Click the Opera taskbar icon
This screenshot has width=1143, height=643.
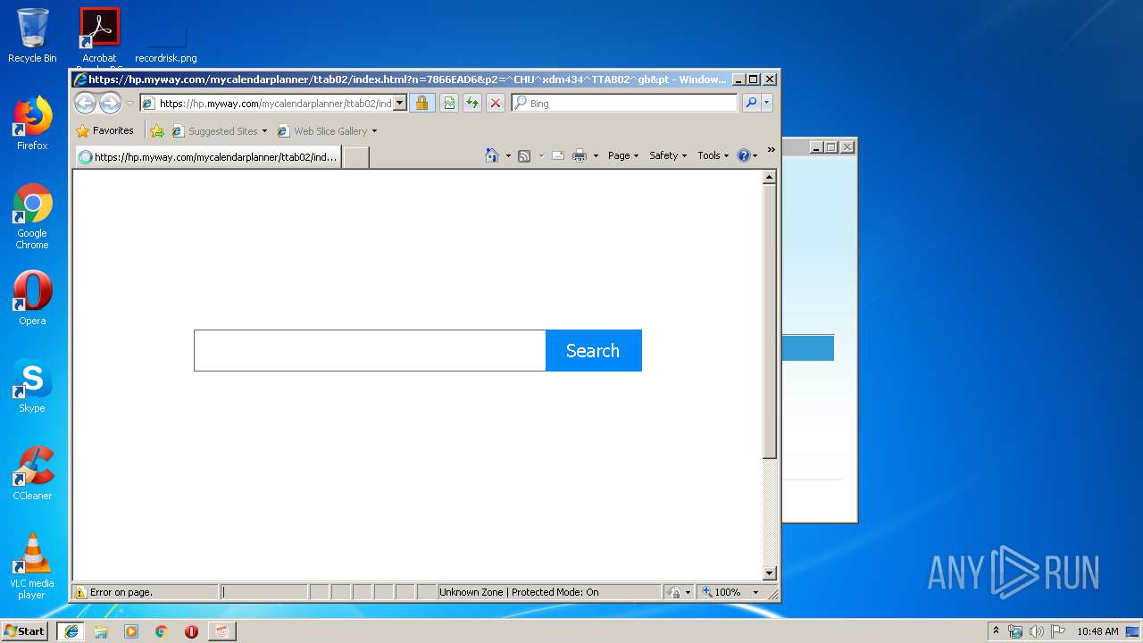pos(191,631)
